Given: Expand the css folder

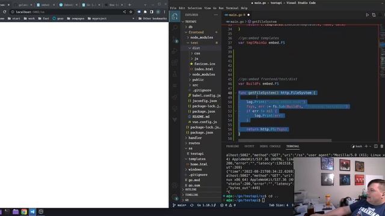Looking at the screenshot, I should (x=197, y=53).
